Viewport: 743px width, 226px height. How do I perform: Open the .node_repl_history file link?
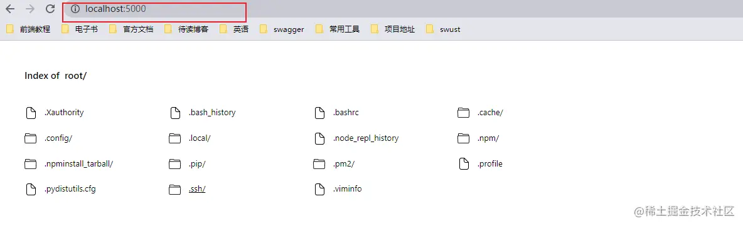(x=366, y=138)
